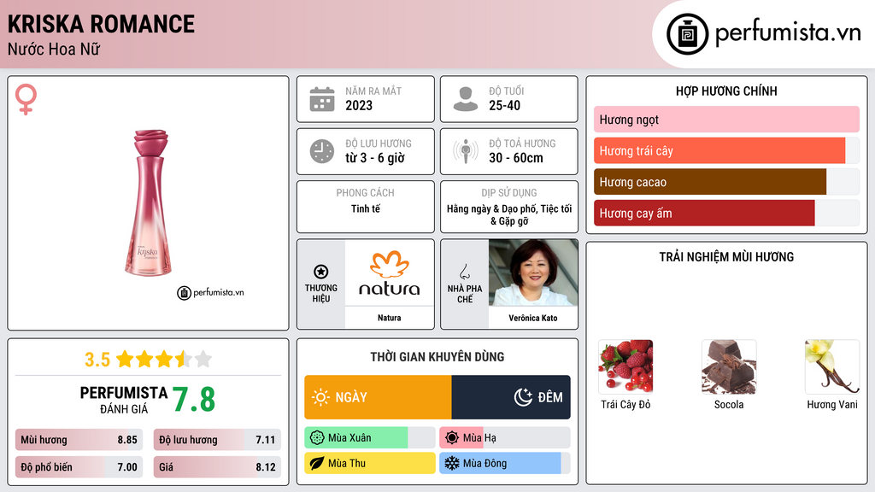
Task: Click the Giá 8.12 score bar
Action: click(217, 467)
